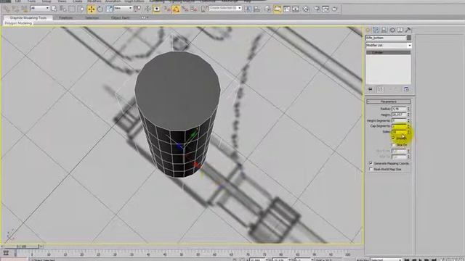Click Use Pivot Point Center button
Screen dimensions: 465x261
[x=137, y=9]
